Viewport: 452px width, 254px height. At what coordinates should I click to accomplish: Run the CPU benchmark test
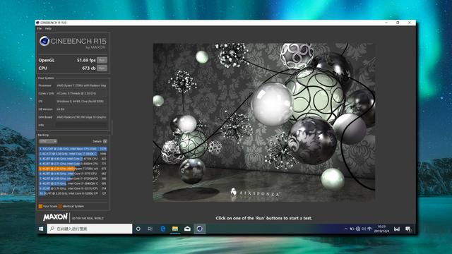tap(102, 68)
